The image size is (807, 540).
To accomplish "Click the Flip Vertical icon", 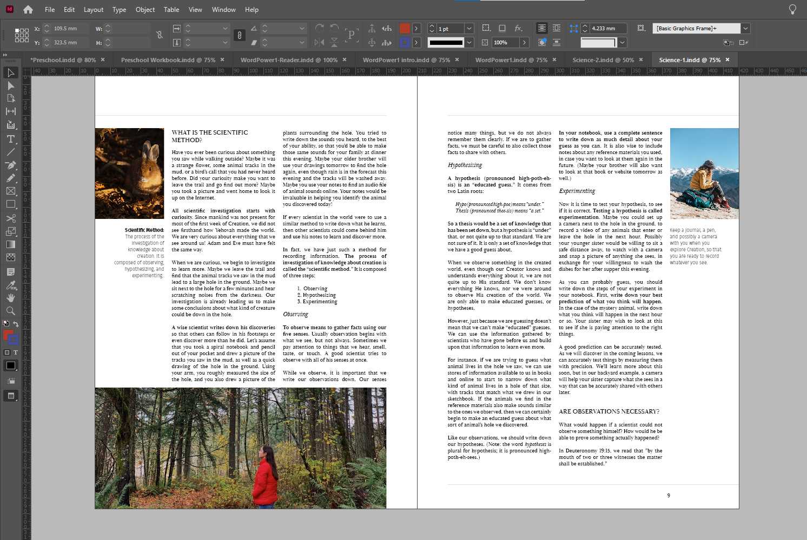I will (x=334, y=42).
